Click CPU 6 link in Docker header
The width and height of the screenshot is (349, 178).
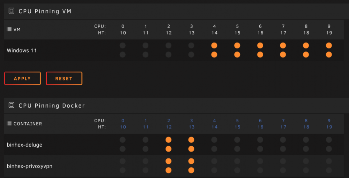(x=260, y=121)
